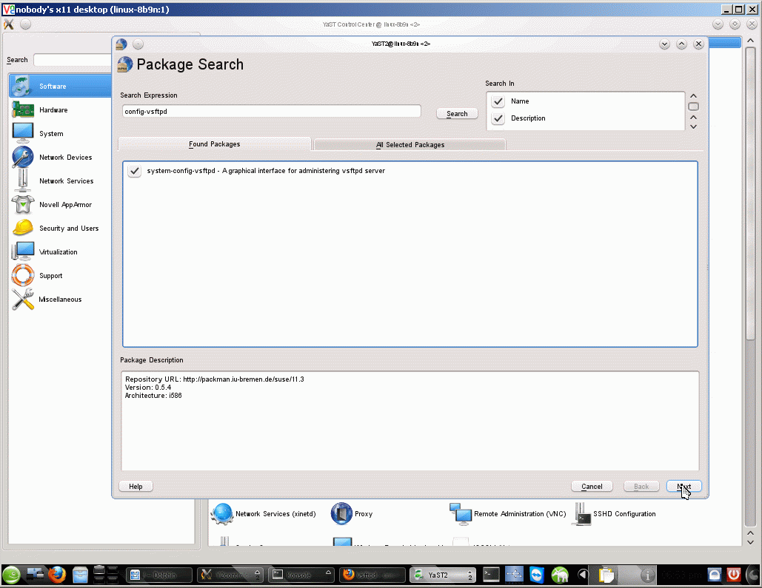Open the aMule tray icon
The height and width of the screenshot is (588, 762).
point(560,575)
